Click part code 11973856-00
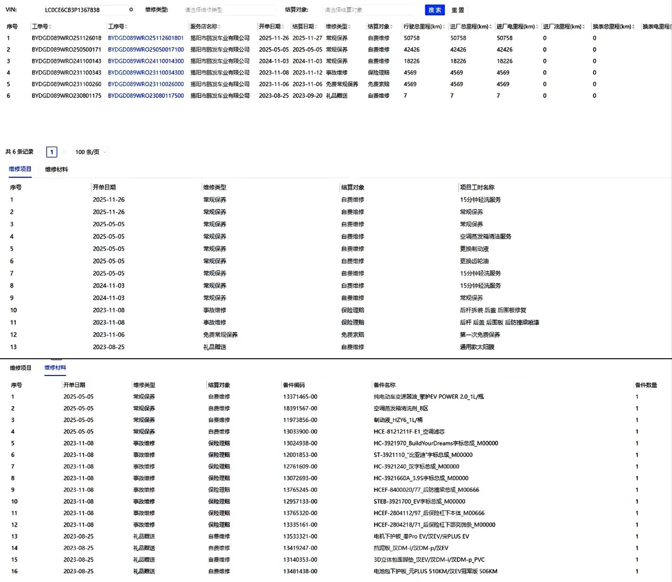This screenshot has height=582, width=672. tap(300, 420)
